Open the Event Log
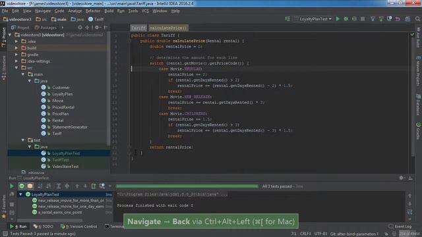Screen dimensions: 422x237 coord(400,226)
